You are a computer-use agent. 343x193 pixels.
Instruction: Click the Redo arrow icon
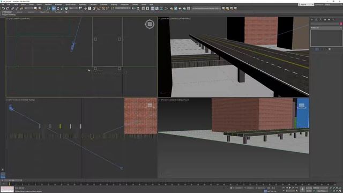point(8,9)
